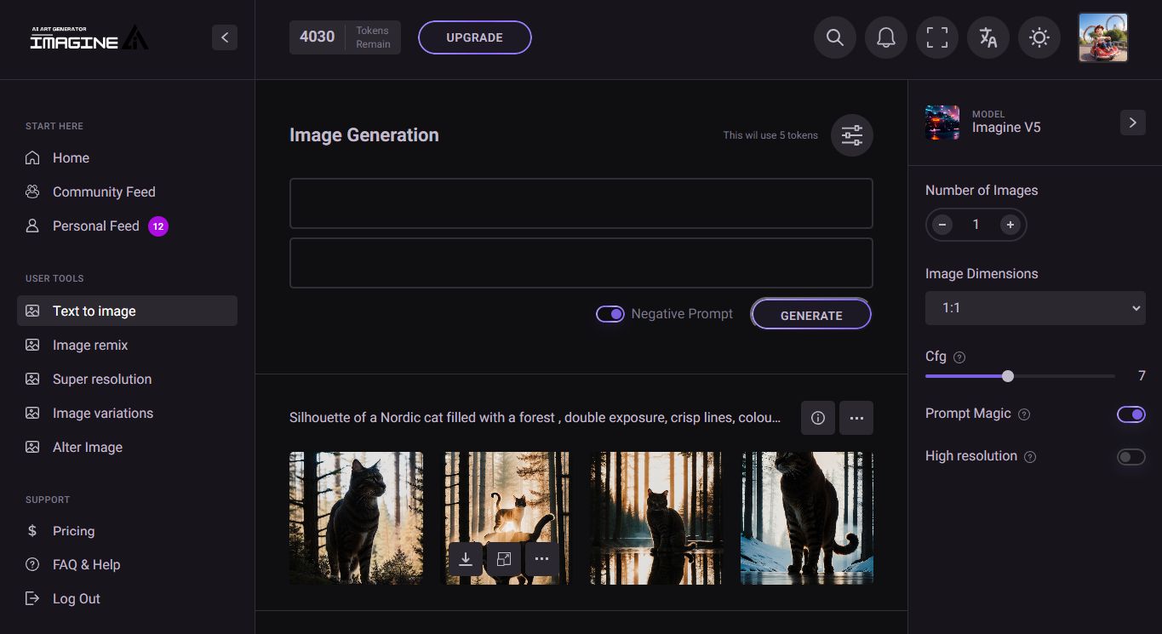Decrease number of images with minus
Viewport: 1162px width, 634px height.
click(x=942, y=225)
